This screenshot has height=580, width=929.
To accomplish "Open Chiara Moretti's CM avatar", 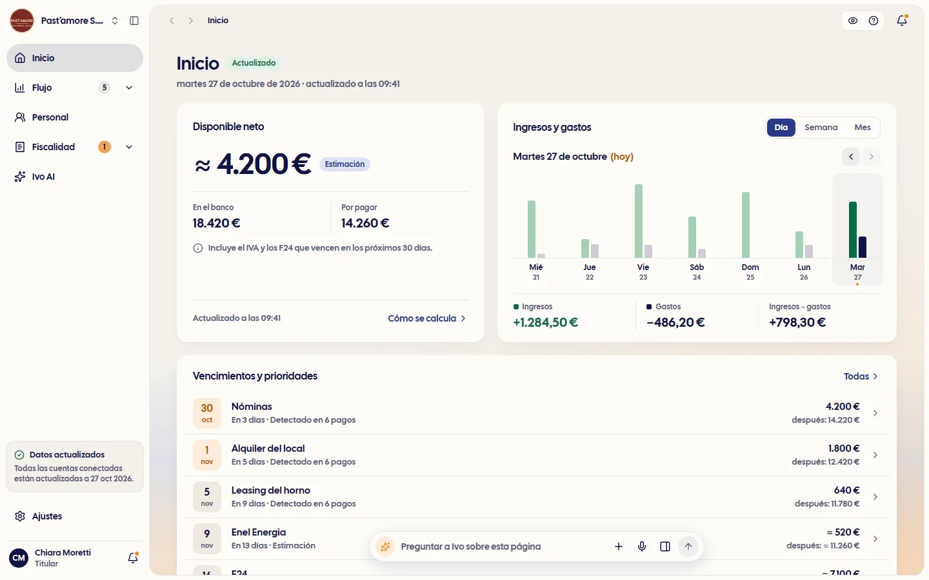I will (19, 558).
